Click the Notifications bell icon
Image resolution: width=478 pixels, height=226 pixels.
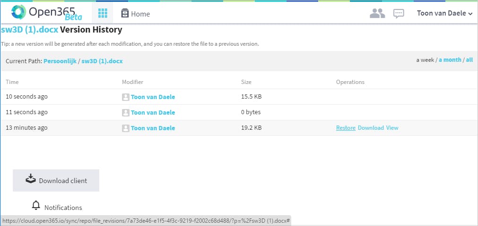[x=36, y=205]
